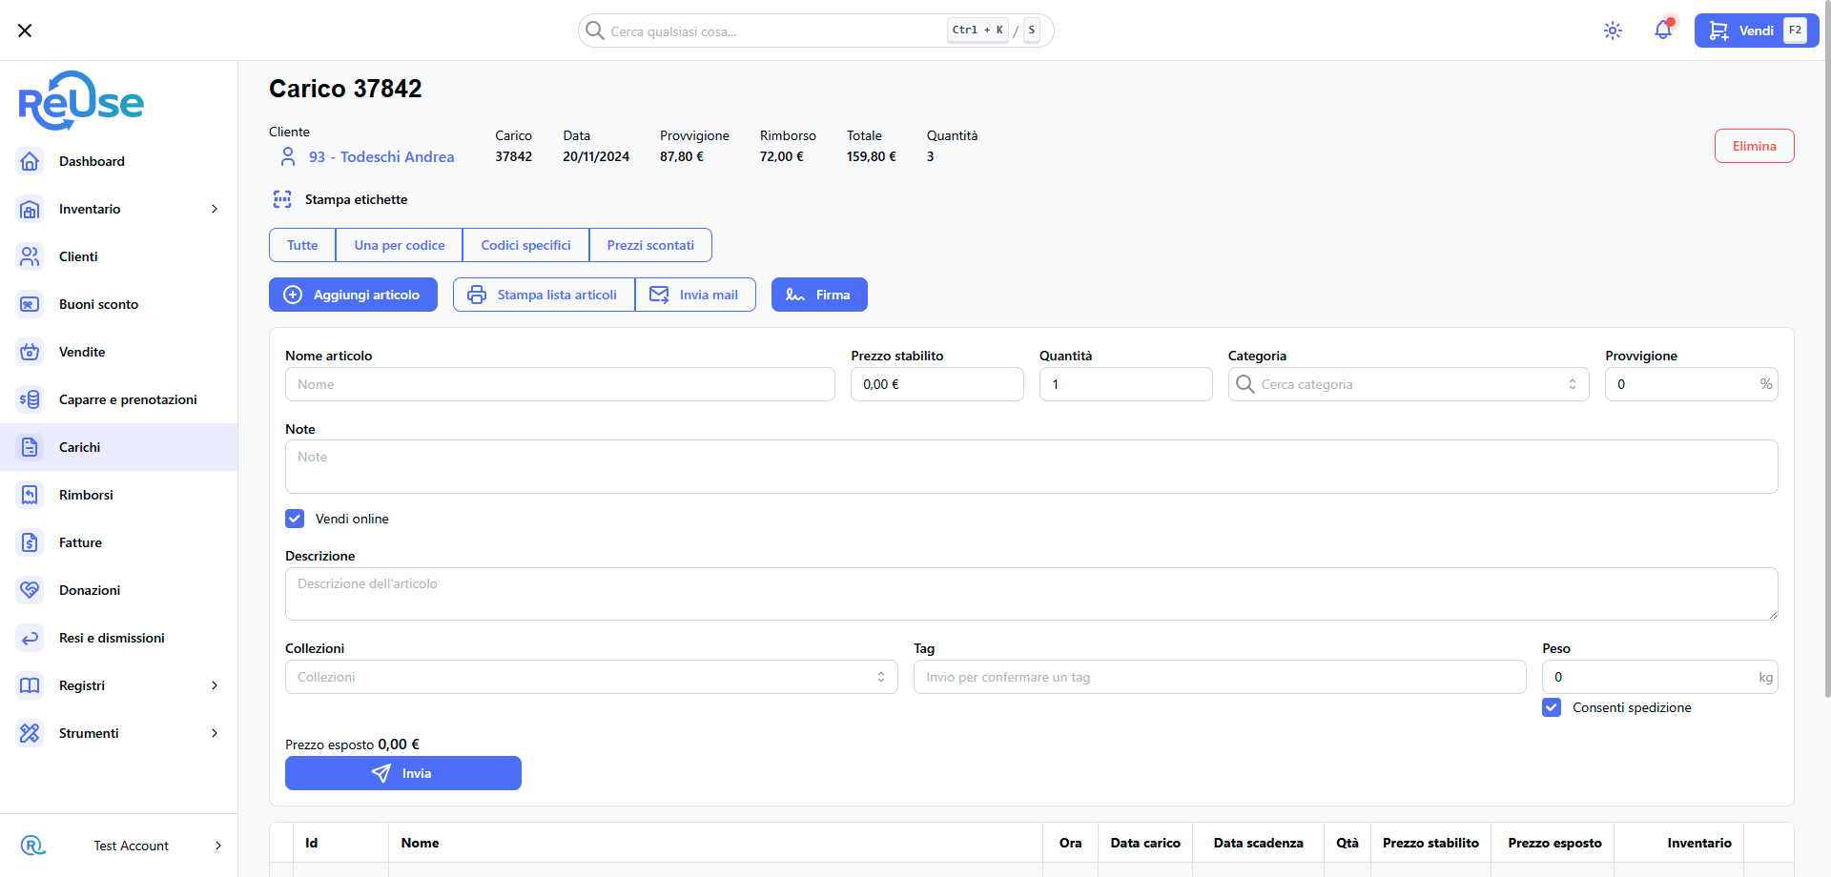Toggle the light/dark theme sun icon
The width and height of the screenshot is (1831, 877).
(1613, 31)
